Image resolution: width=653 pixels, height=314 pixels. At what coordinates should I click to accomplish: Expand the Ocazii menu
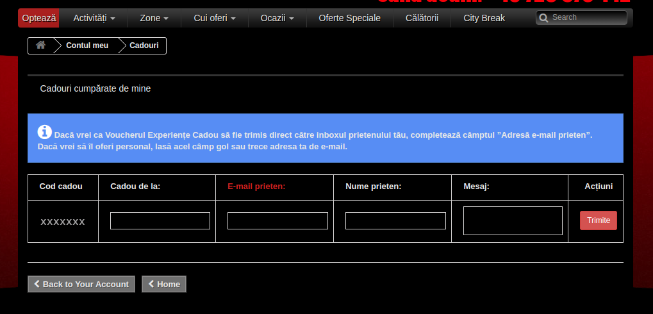click(x=277, y=18)
